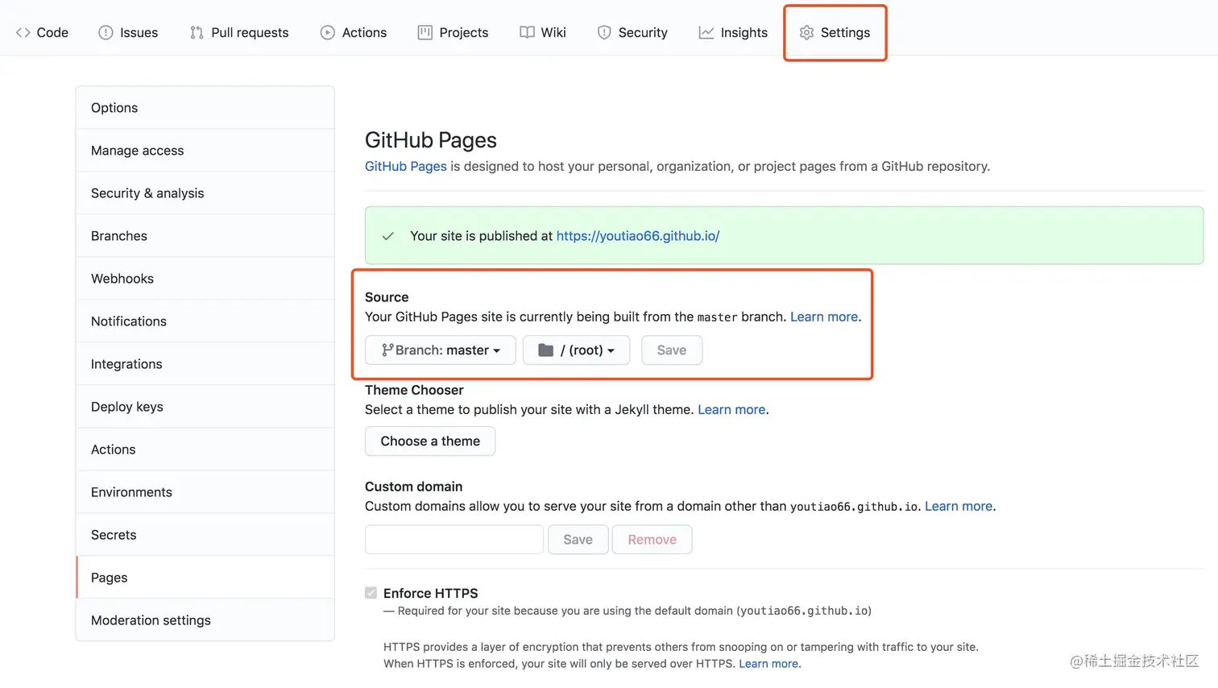
Task: Open the published site link youtiao66.github.io
Action: coord(638,236)
